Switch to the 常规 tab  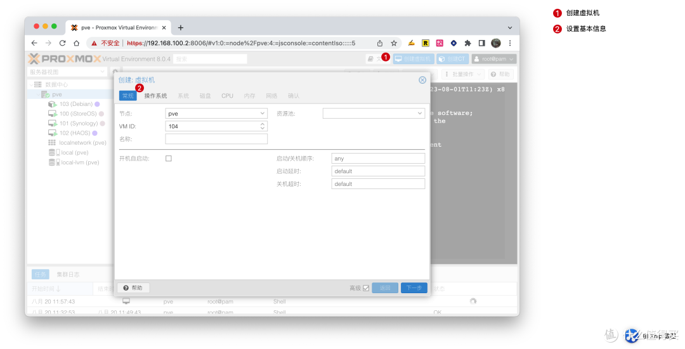coord(128,96)
